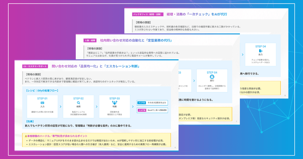Open the STEP 04 出力 card
Screen dimensions: 303x159
(260, 55)
